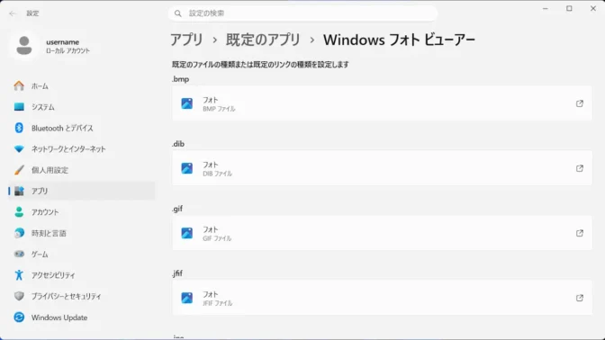The image size is (605, 340).
Task: Click the システム monitor icon
Action: [19, 107]
